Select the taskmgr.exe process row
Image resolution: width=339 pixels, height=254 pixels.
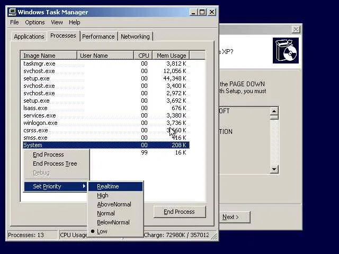pos(106,63)
